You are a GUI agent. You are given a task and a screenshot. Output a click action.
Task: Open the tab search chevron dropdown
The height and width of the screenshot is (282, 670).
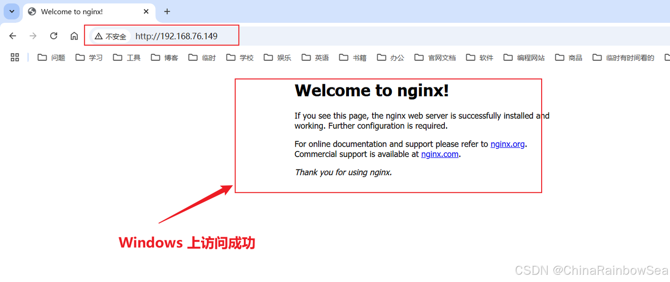pos(11,11)
